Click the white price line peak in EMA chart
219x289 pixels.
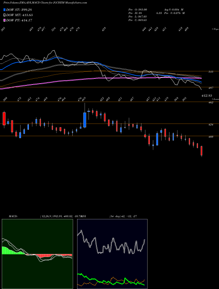[x=54, y=50]
